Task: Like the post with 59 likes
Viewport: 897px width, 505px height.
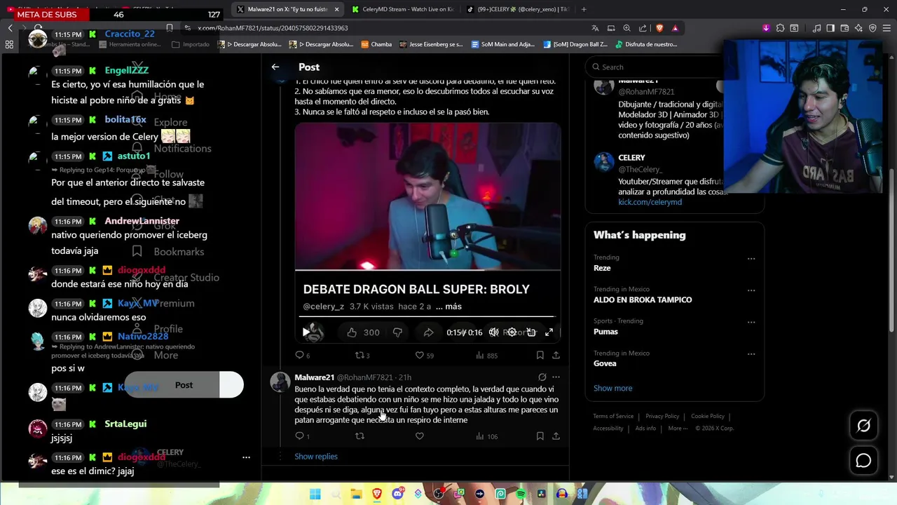Action: click(x=424, y=356)
